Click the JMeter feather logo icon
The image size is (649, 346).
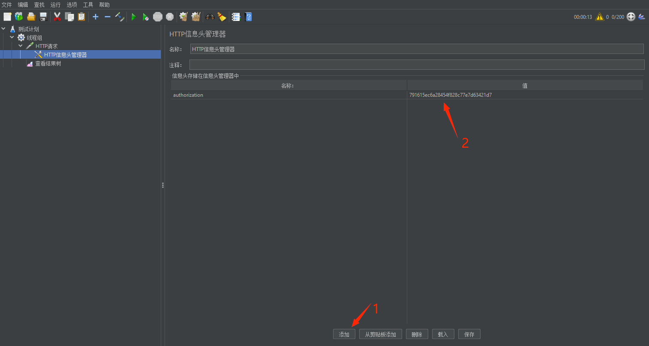[x=642, y=17]
